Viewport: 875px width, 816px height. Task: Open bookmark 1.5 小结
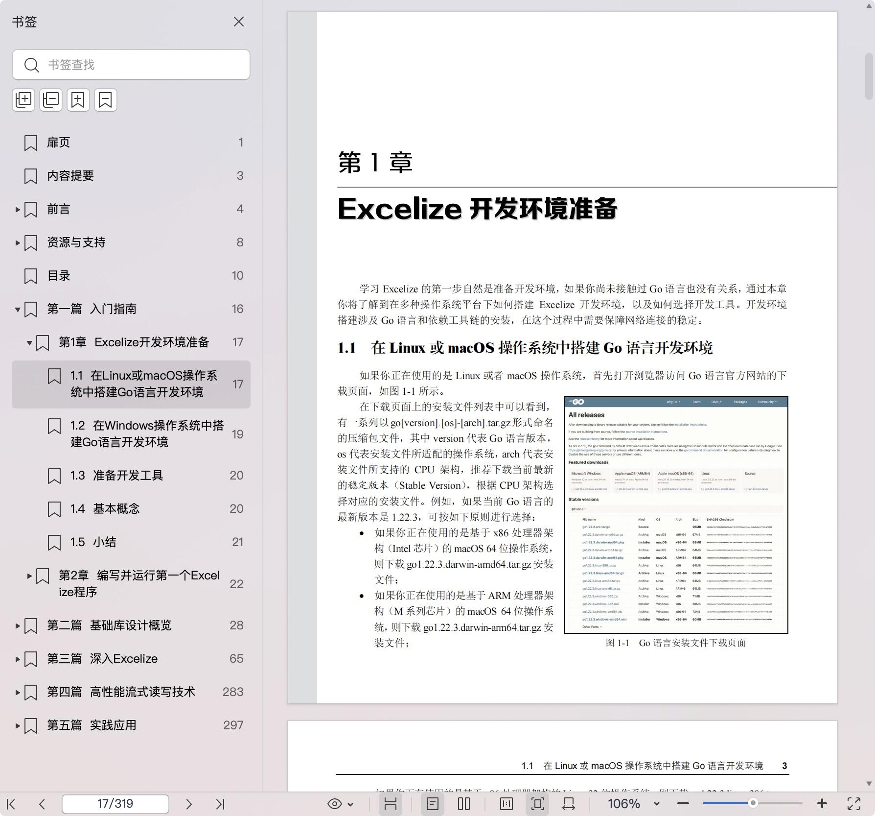tap(131, 542)
